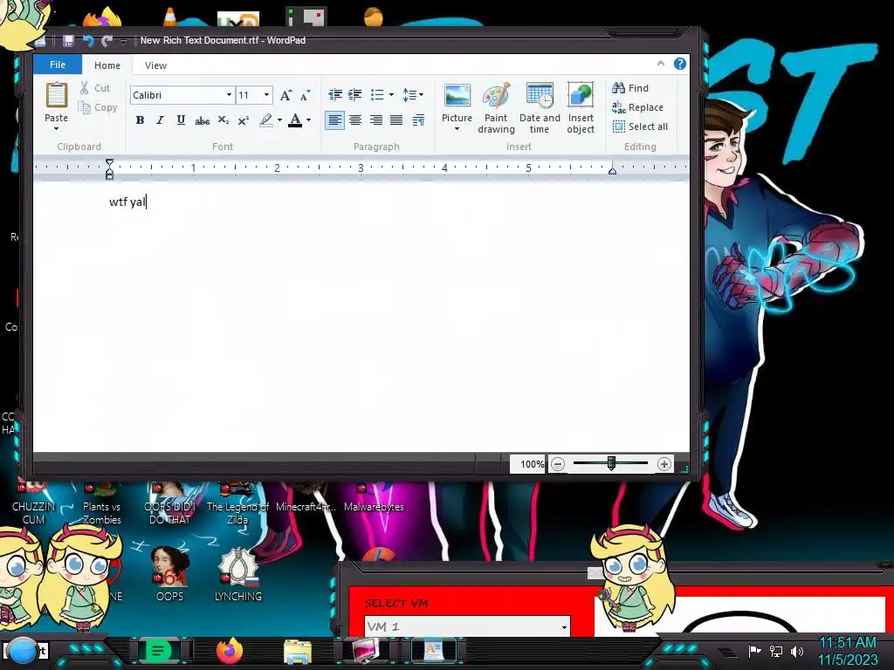
Task: Insert a Paint drawing
Action: click(496, 107)
